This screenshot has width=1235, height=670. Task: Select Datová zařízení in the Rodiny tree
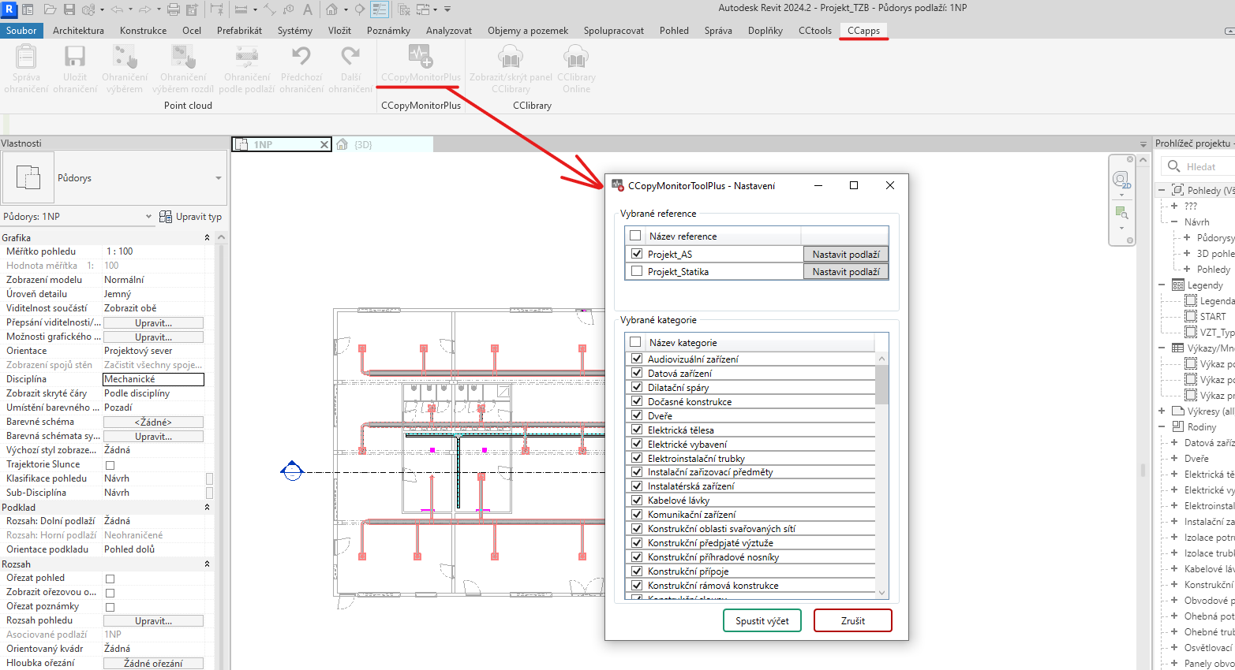tap(1209, 442)
